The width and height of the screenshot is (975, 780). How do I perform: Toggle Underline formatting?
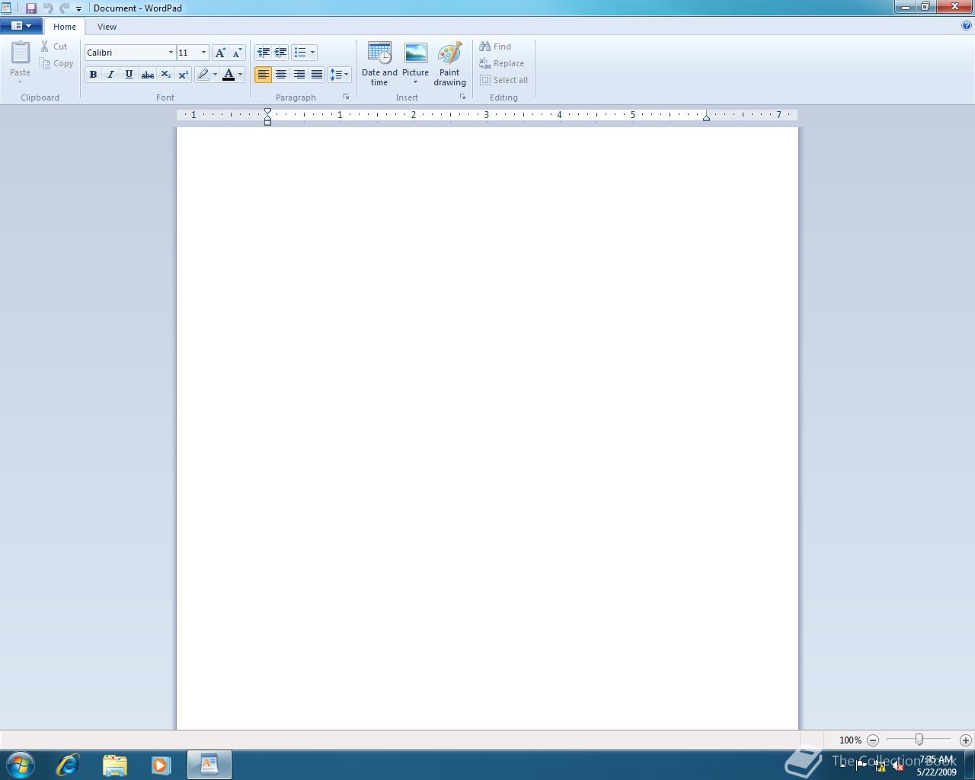pyautogui.click(x=129, y=74)
